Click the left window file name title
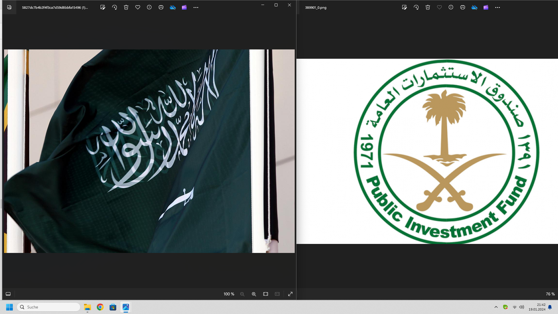This screenshot has width=558, height=314. [x=55, y=8]
